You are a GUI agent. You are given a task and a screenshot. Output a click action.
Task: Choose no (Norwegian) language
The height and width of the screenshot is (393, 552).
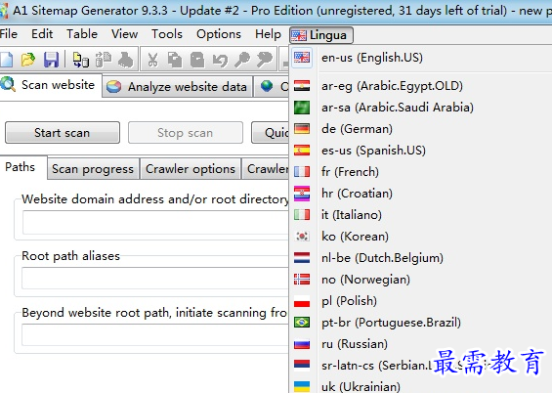tap(421, 280)
